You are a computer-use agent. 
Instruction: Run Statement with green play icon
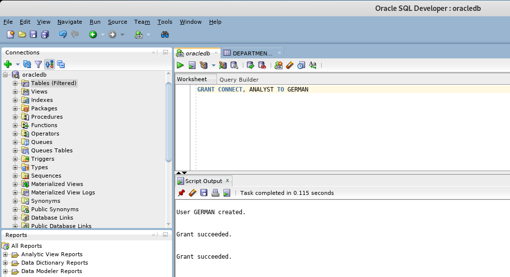180,65
